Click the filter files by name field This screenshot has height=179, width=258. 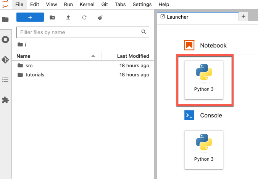click(x=80, y=32)
